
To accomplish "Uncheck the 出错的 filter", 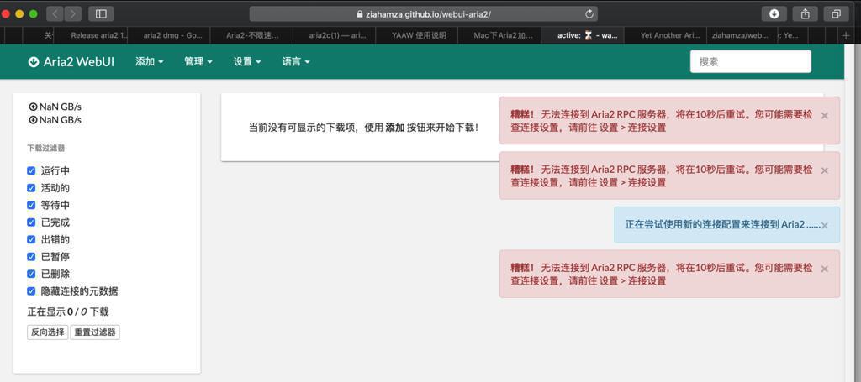I will [x=31, y=239].
